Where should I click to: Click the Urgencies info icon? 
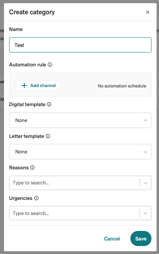(x=36, y=198)
